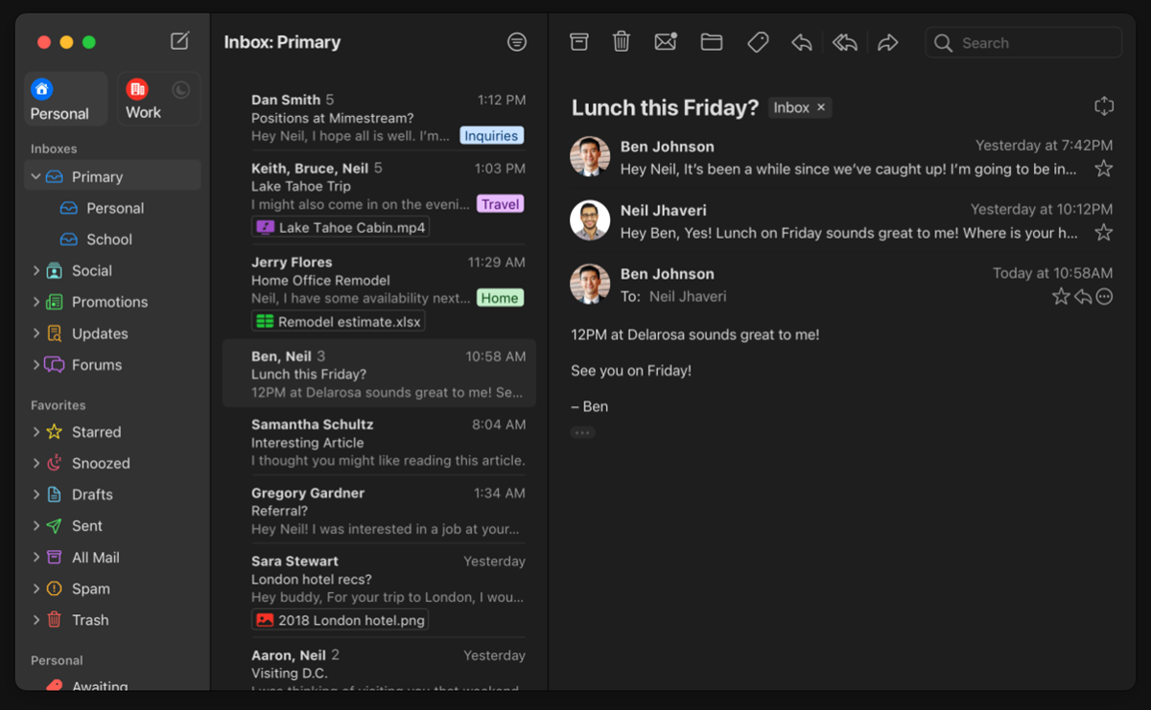Collapse the Primary inbox tree

pyautogui.click(x=36, y=176)
